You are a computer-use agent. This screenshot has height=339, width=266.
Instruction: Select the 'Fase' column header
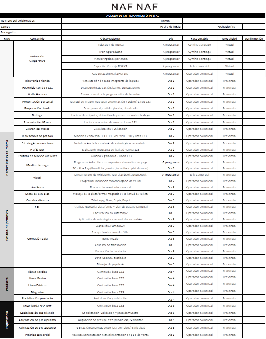click(x=7, y=38)
